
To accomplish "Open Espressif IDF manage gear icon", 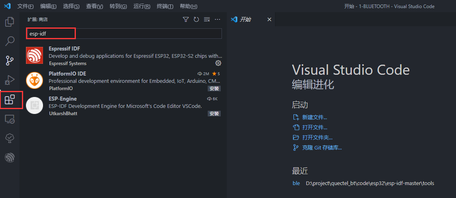I will [218, 63].
